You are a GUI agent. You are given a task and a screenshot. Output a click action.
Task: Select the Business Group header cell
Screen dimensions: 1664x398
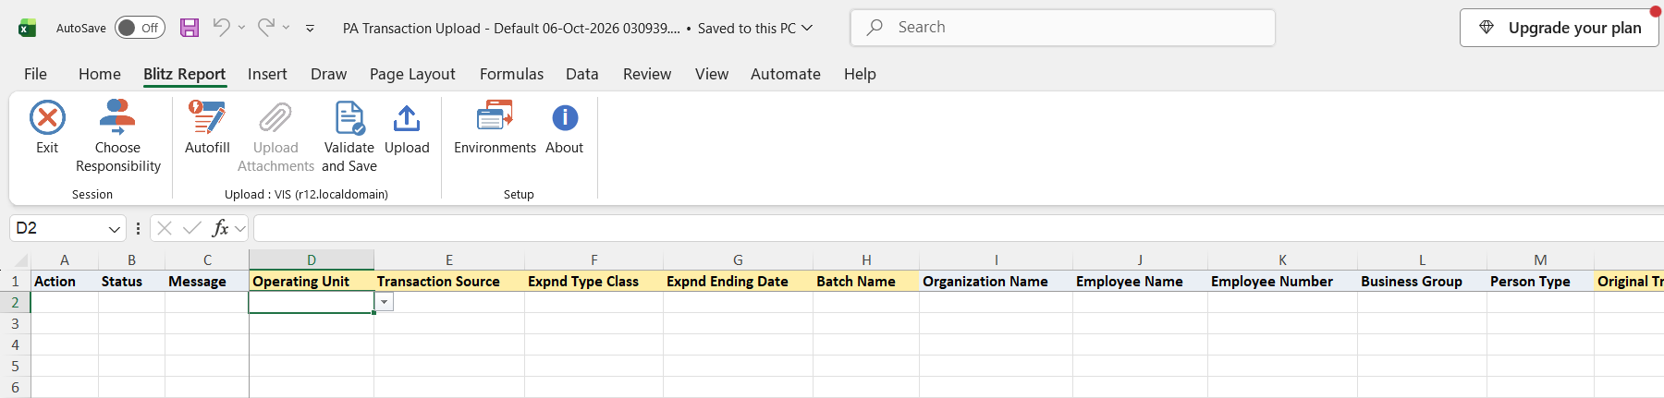point(1422,281)
